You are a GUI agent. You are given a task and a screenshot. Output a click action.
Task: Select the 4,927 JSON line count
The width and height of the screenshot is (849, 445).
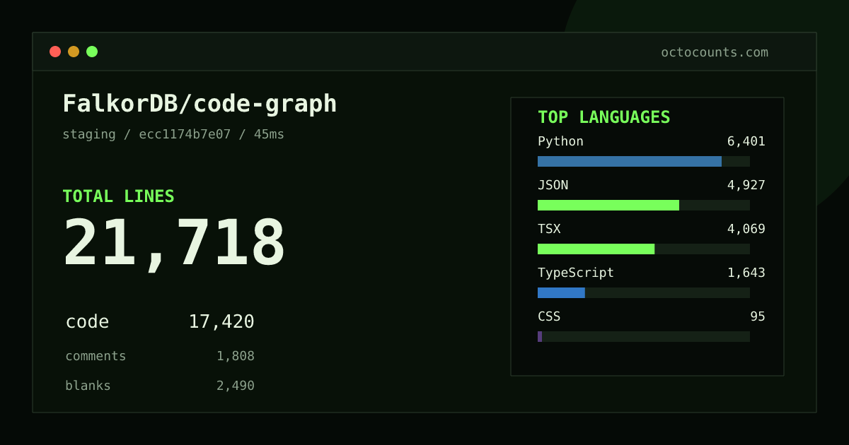pyautogui.click(x=746, y=185)
